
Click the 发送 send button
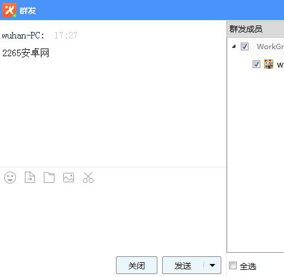pos(183,265)
